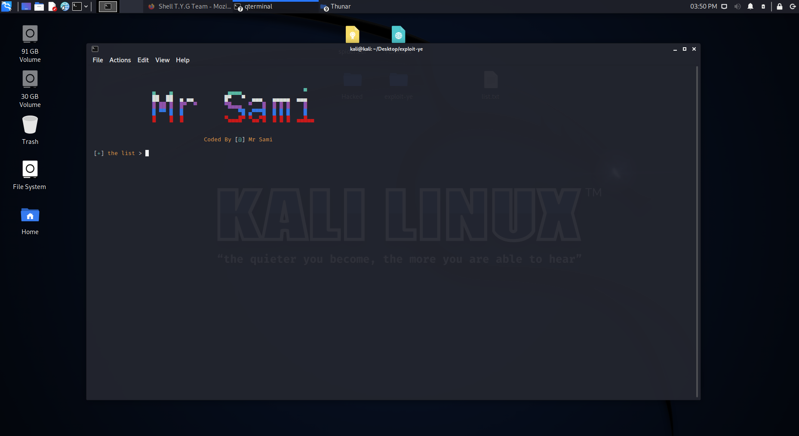
Task: Close the terminal window
Action: (694, 49)
